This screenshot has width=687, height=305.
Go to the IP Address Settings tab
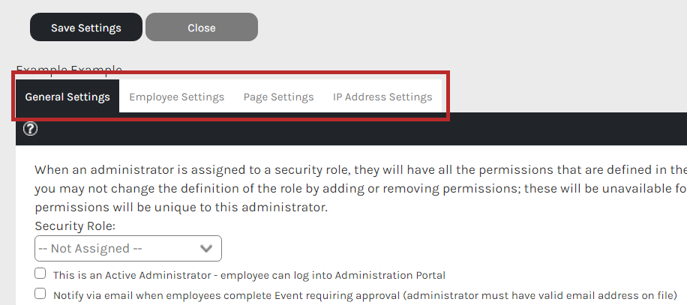tap(382, 97)
